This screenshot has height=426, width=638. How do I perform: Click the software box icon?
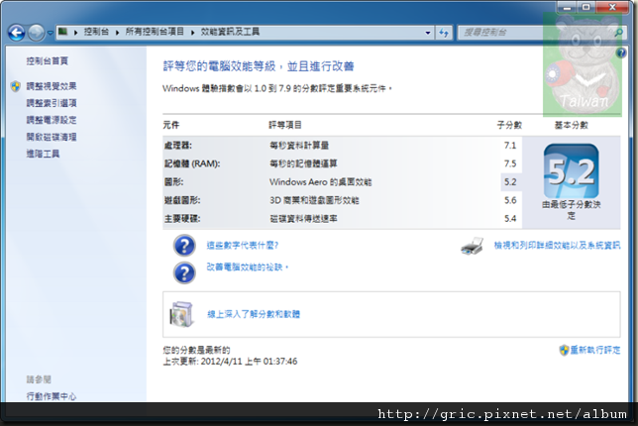181,314
